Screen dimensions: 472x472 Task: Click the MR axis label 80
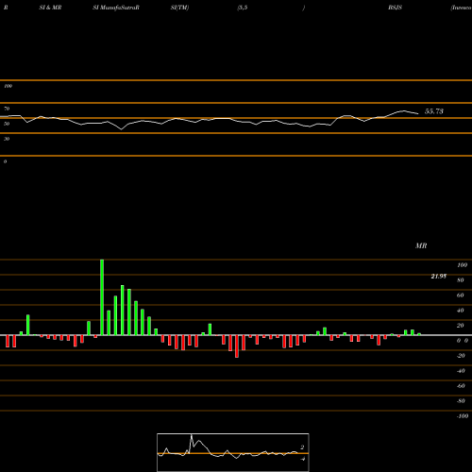pyautogui.click(x=461, y=280)
